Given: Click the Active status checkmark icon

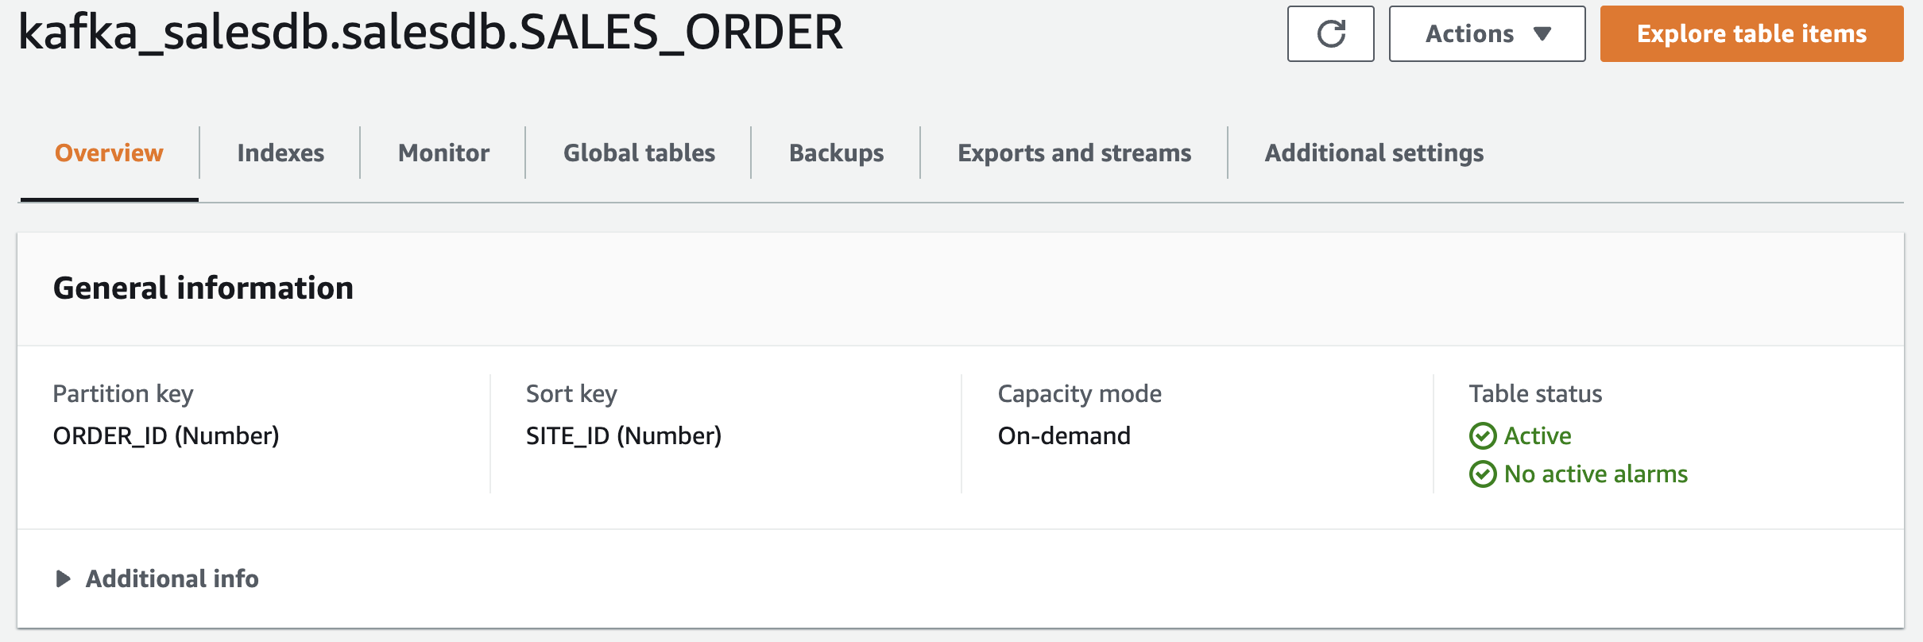Looking at the screenshot, I should pos(1483,436).
